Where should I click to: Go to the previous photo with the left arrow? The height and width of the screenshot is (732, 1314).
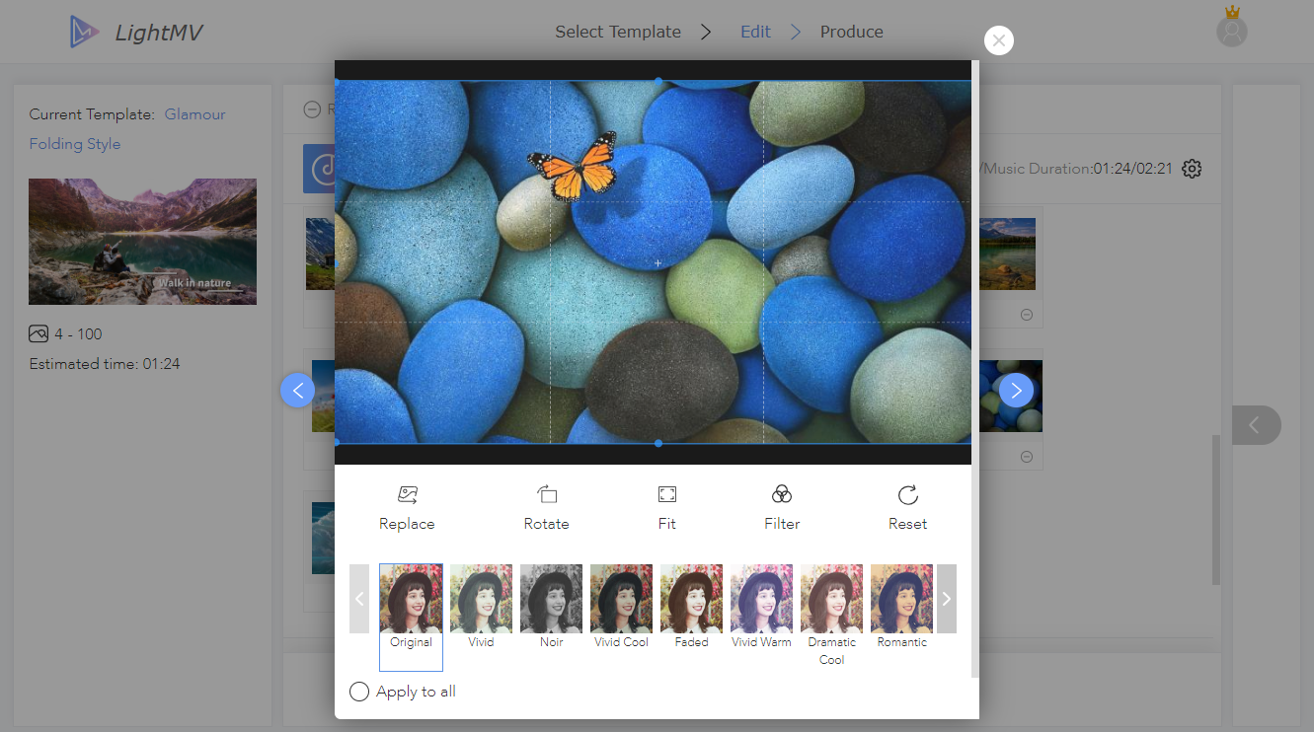tap(297, 391)
